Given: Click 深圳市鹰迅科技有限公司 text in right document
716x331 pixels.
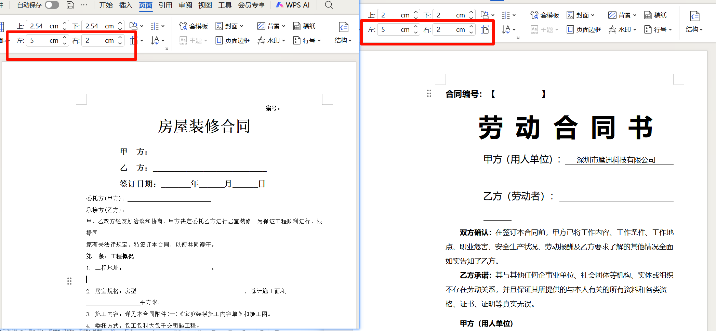Looking at the screenshot, I should point(616,160).
